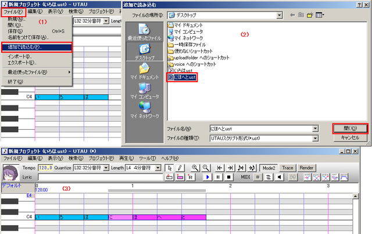
Task: Open the view menu icon in dialog
Action: 320,15
